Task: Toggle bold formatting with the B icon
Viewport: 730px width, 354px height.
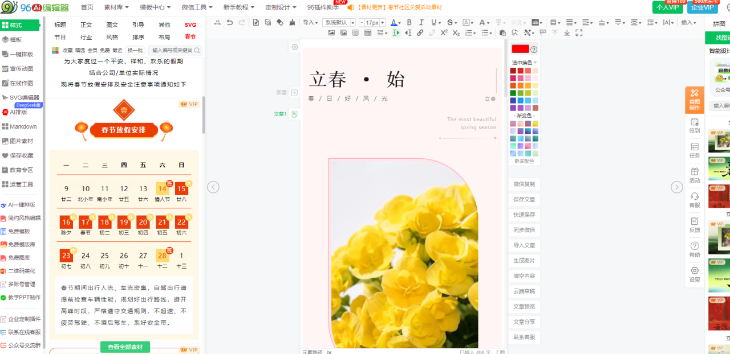Action: [x=409, y=22]
